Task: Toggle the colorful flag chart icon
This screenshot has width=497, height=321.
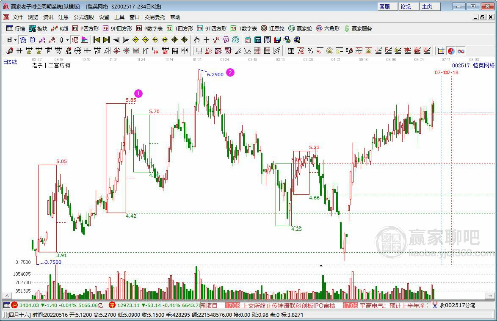Action: click(x=85, y=40)
